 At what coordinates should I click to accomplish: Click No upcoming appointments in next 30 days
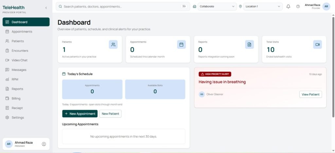[123, 136]
